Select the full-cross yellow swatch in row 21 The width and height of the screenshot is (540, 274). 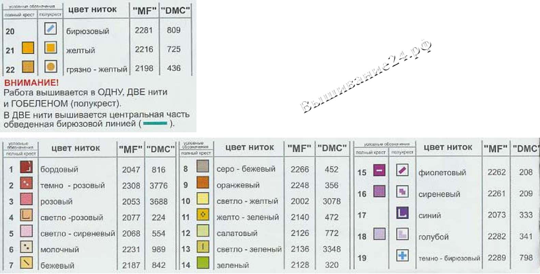click(x=28, y=48)
